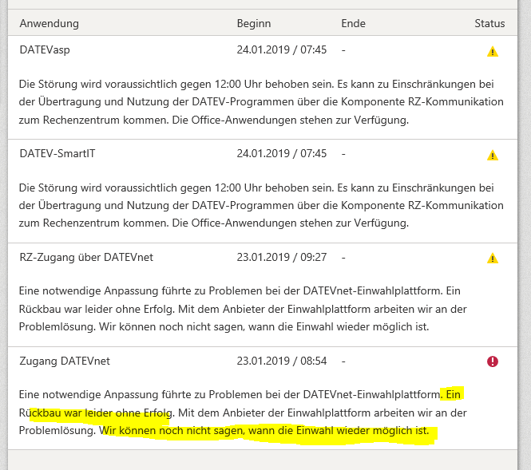
Task: Click the start date 23.01.2019 / 08:54
Action: pyautogui.click(x=282, y=361)
